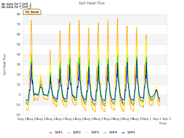The width and height of the screenshot is (184, 138).
Task: Click the Aug 28 x-axis date label
Action: 109,119
